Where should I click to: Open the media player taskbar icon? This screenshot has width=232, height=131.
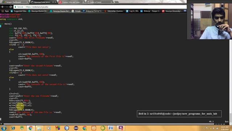click(x=49, y=128)
